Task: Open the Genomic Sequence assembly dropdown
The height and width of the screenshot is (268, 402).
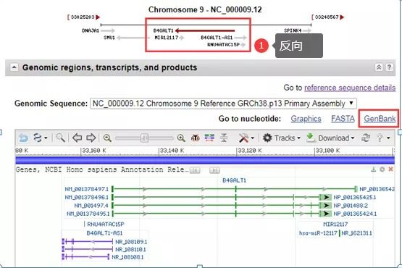Action: (223, 104)
